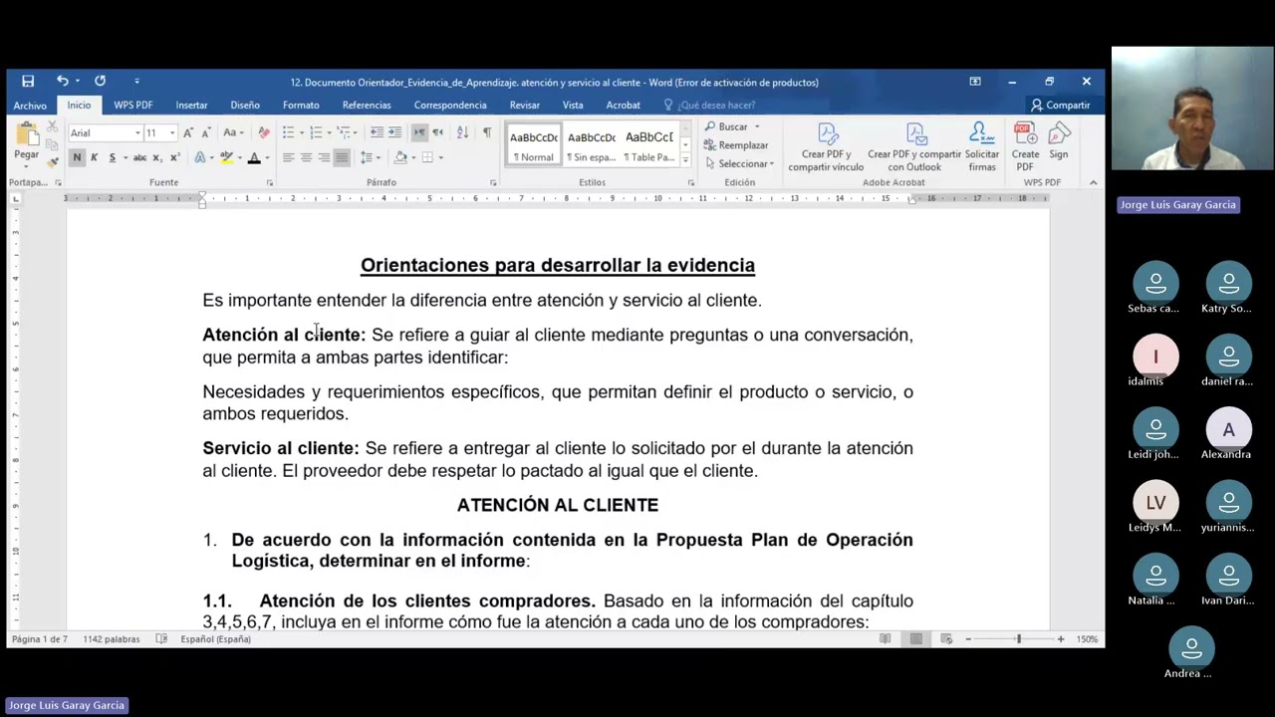Switch to the Diseño tab
Image resolution: width=1275 pixels, height=717 pixels.
point(245,105)
